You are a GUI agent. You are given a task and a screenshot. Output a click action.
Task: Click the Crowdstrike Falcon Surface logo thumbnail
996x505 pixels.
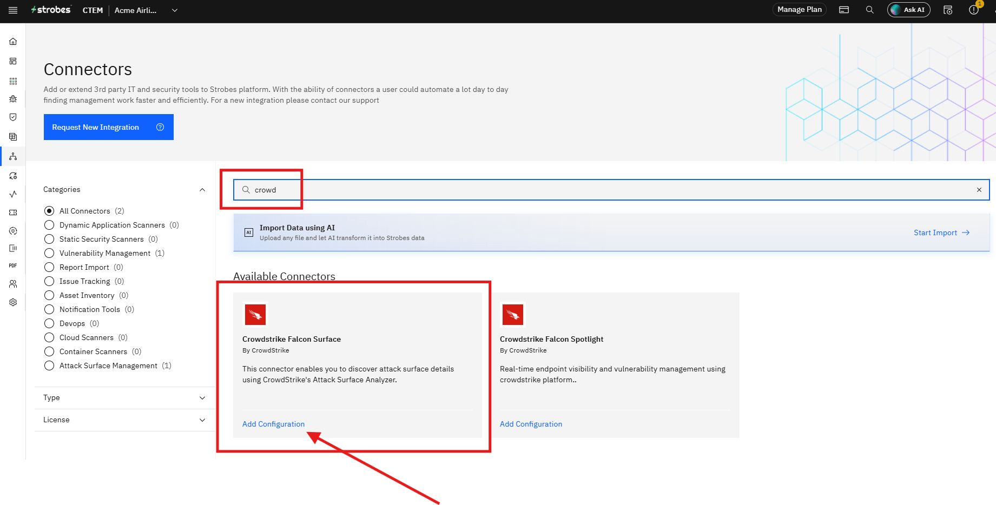click(255, 314)
